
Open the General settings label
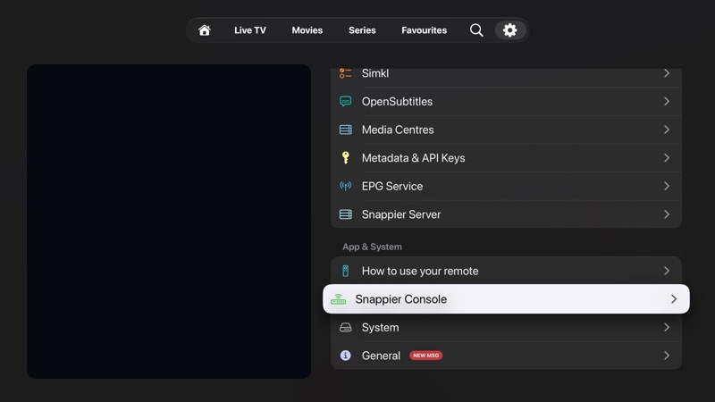coord(381,356)
